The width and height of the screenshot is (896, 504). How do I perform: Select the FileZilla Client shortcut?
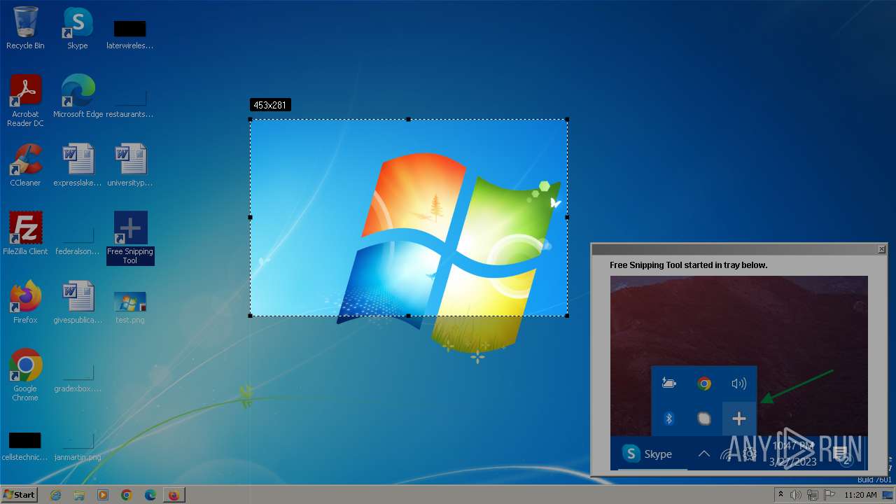[25, 234]
